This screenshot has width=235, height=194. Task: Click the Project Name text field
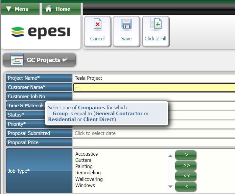point(154,78)
